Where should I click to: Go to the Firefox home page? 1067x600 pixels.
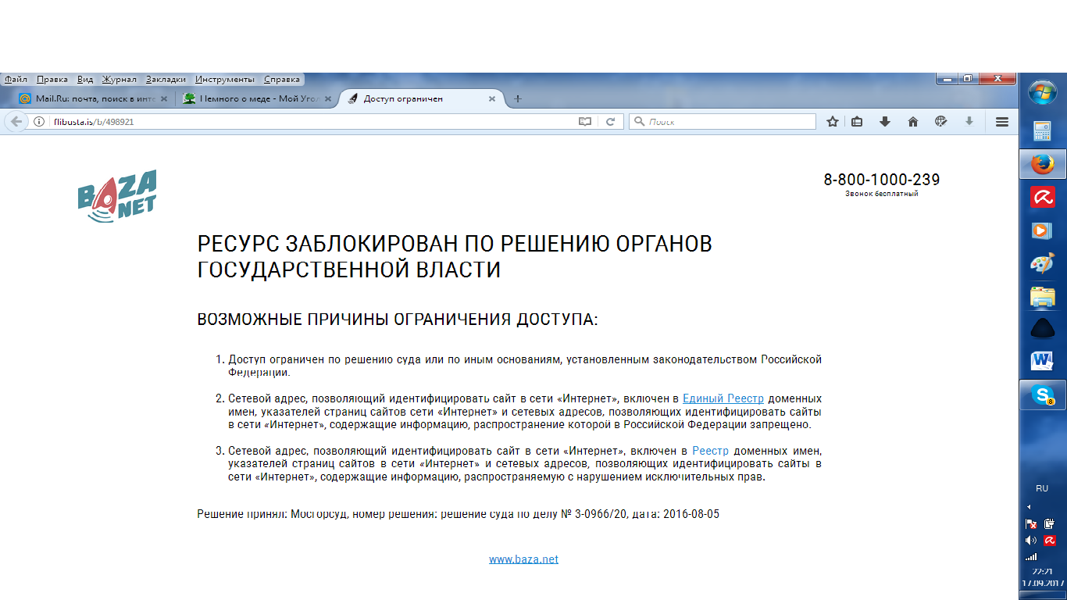point(912,122)
